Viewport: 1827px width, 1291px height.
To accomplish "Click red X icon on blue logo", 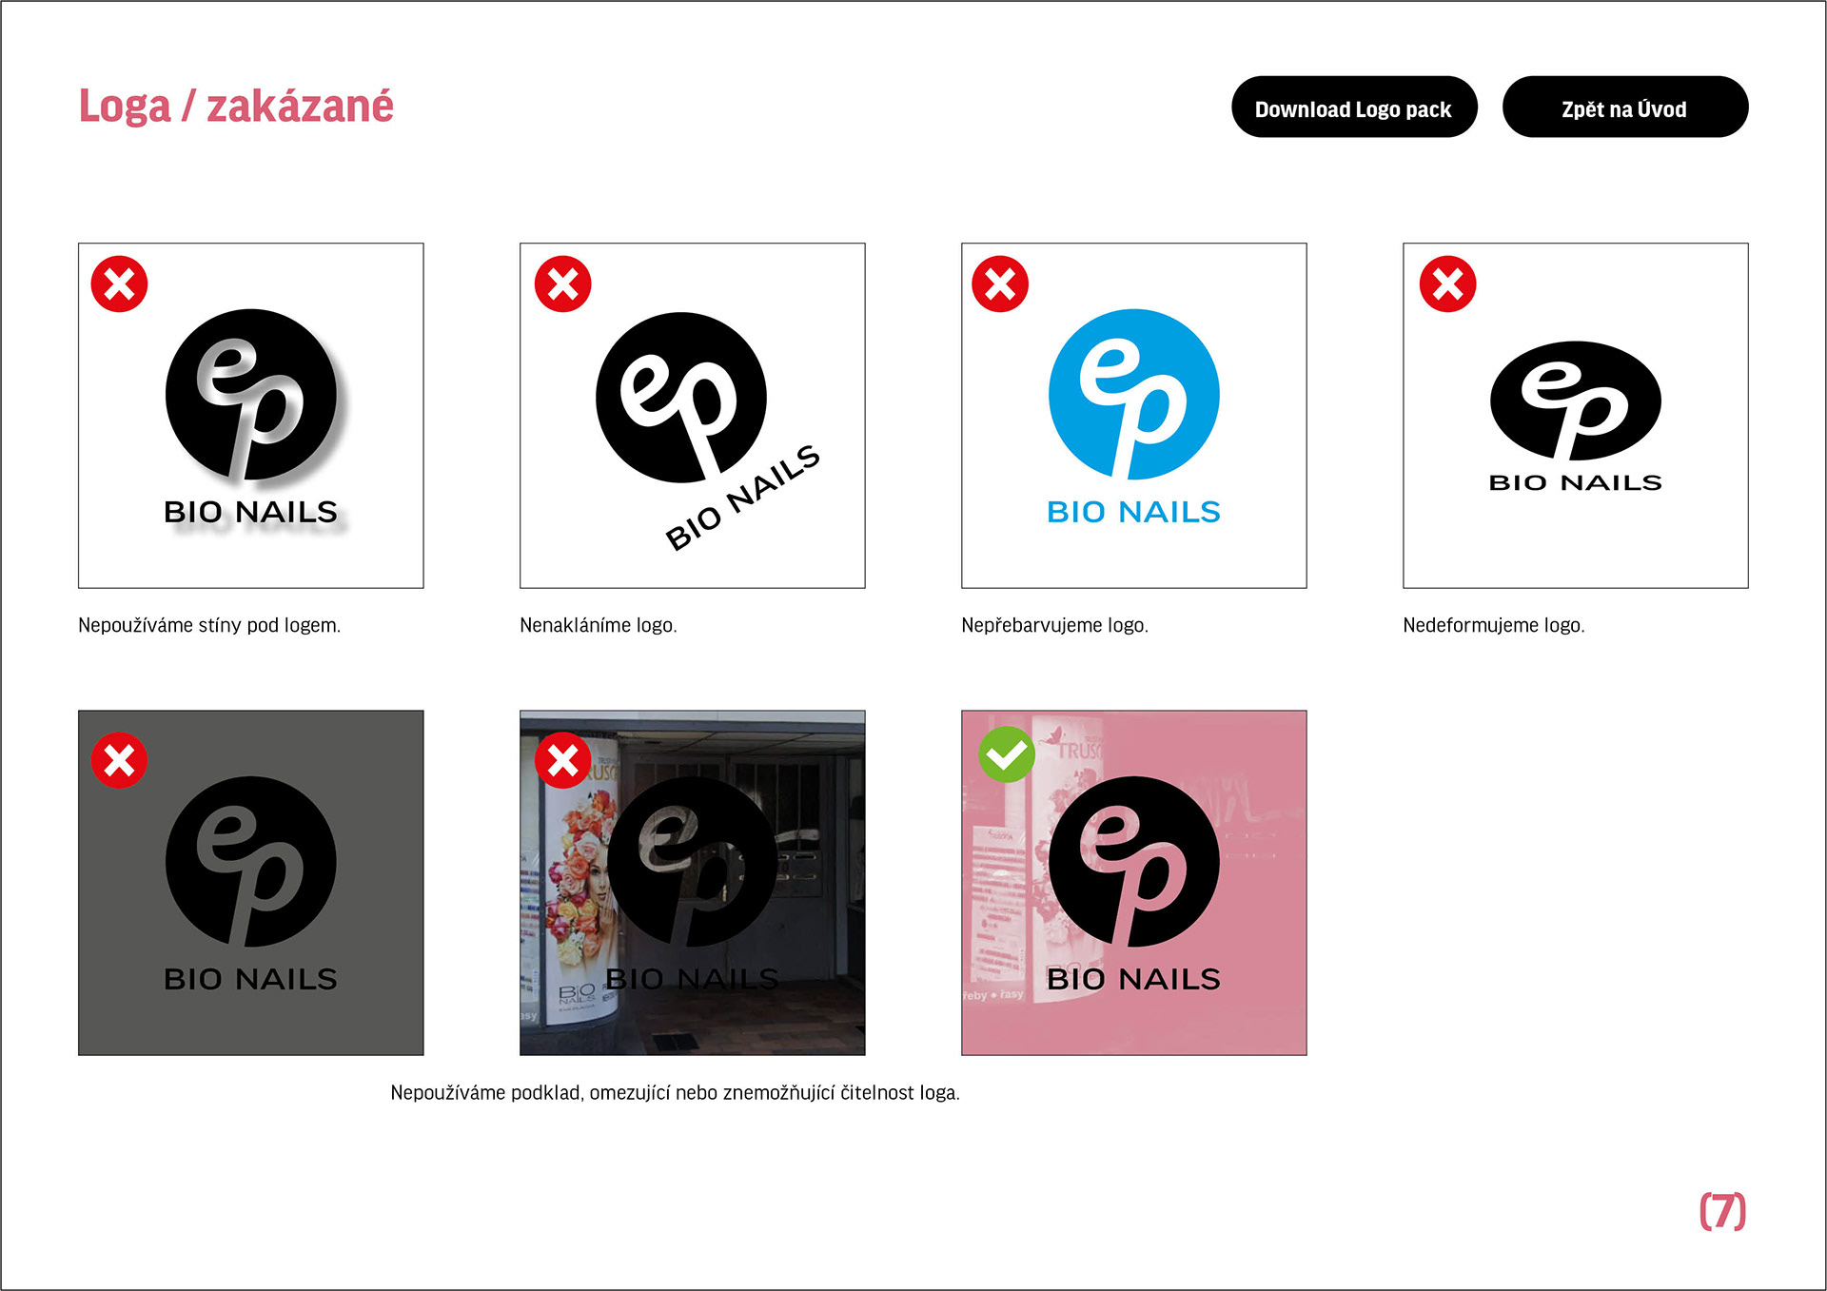I will pyautogui.click(x=1000, y=284).
